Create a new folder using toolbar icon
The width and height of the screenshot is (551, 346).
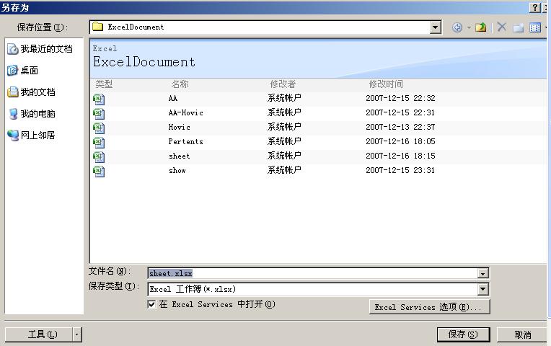(x=519, y=27)
